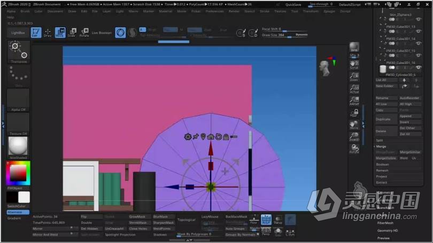Pick a color in the color picker square
The width and height of the screenshot is (433, 243).
click(x=19, y=173)
